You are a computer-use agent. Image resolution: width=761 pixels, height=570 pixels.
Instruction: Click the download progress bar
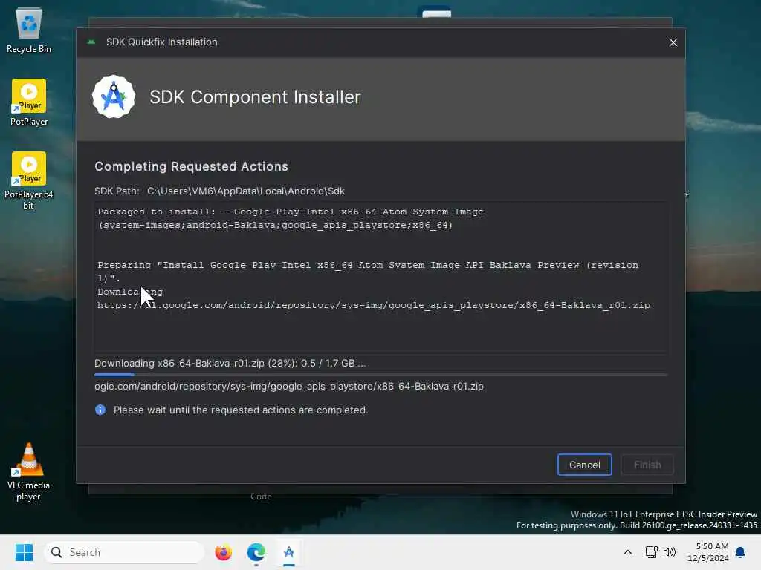pos(381,375)
